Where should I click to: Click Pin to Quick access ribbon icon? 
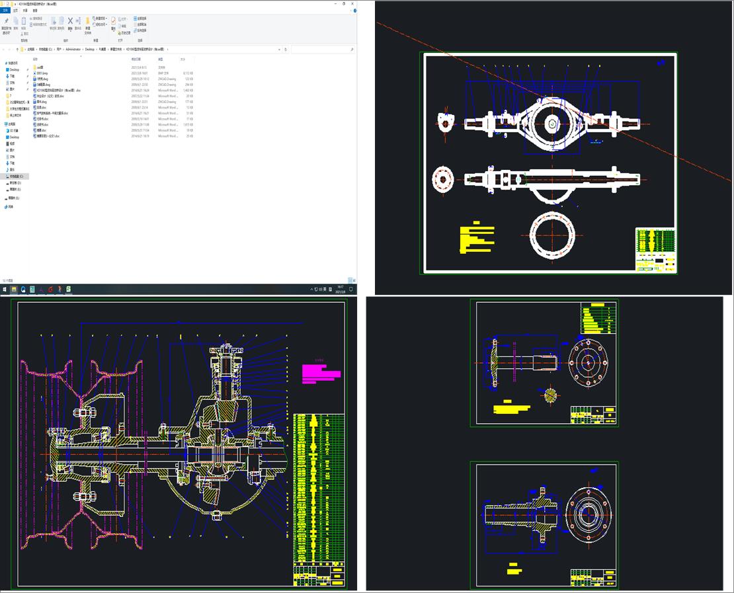coord(6,22)
